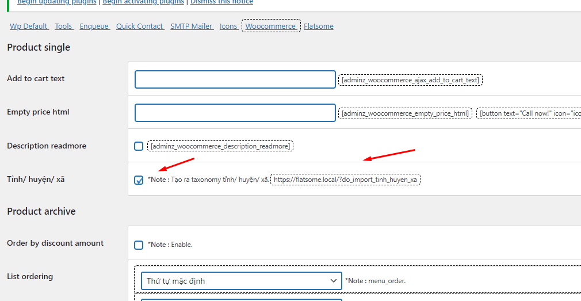Select the Woocommerce tab

271,26
